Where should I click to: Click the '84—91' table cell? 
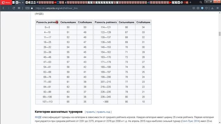point(47,87)
